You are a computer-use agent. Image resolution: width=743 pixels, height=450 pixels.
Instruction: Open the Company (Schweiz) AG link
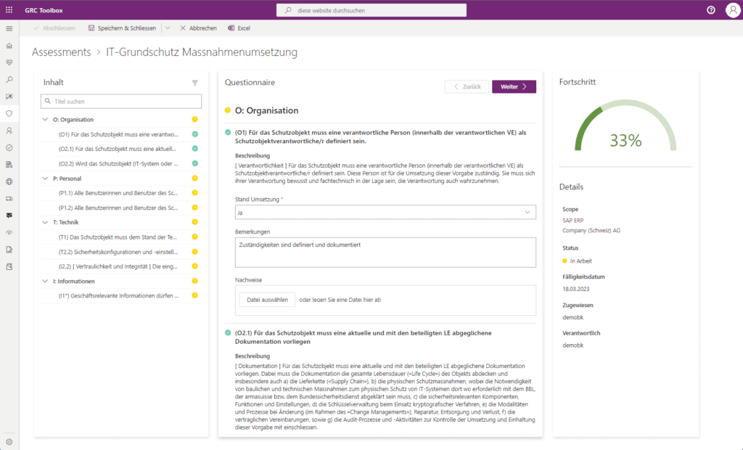(591, 231)
